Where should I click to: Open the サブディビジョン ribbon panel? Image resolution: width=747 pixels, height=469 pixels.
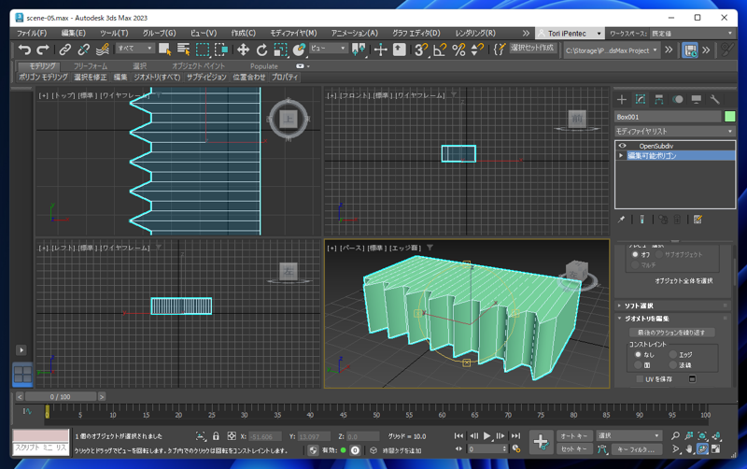pos(206,78)
